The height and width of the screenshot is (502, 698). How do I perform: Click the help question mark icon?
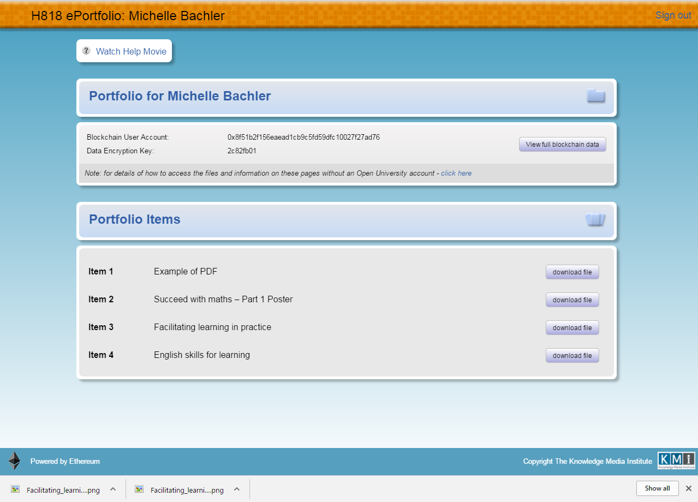(x=86, y=51)
